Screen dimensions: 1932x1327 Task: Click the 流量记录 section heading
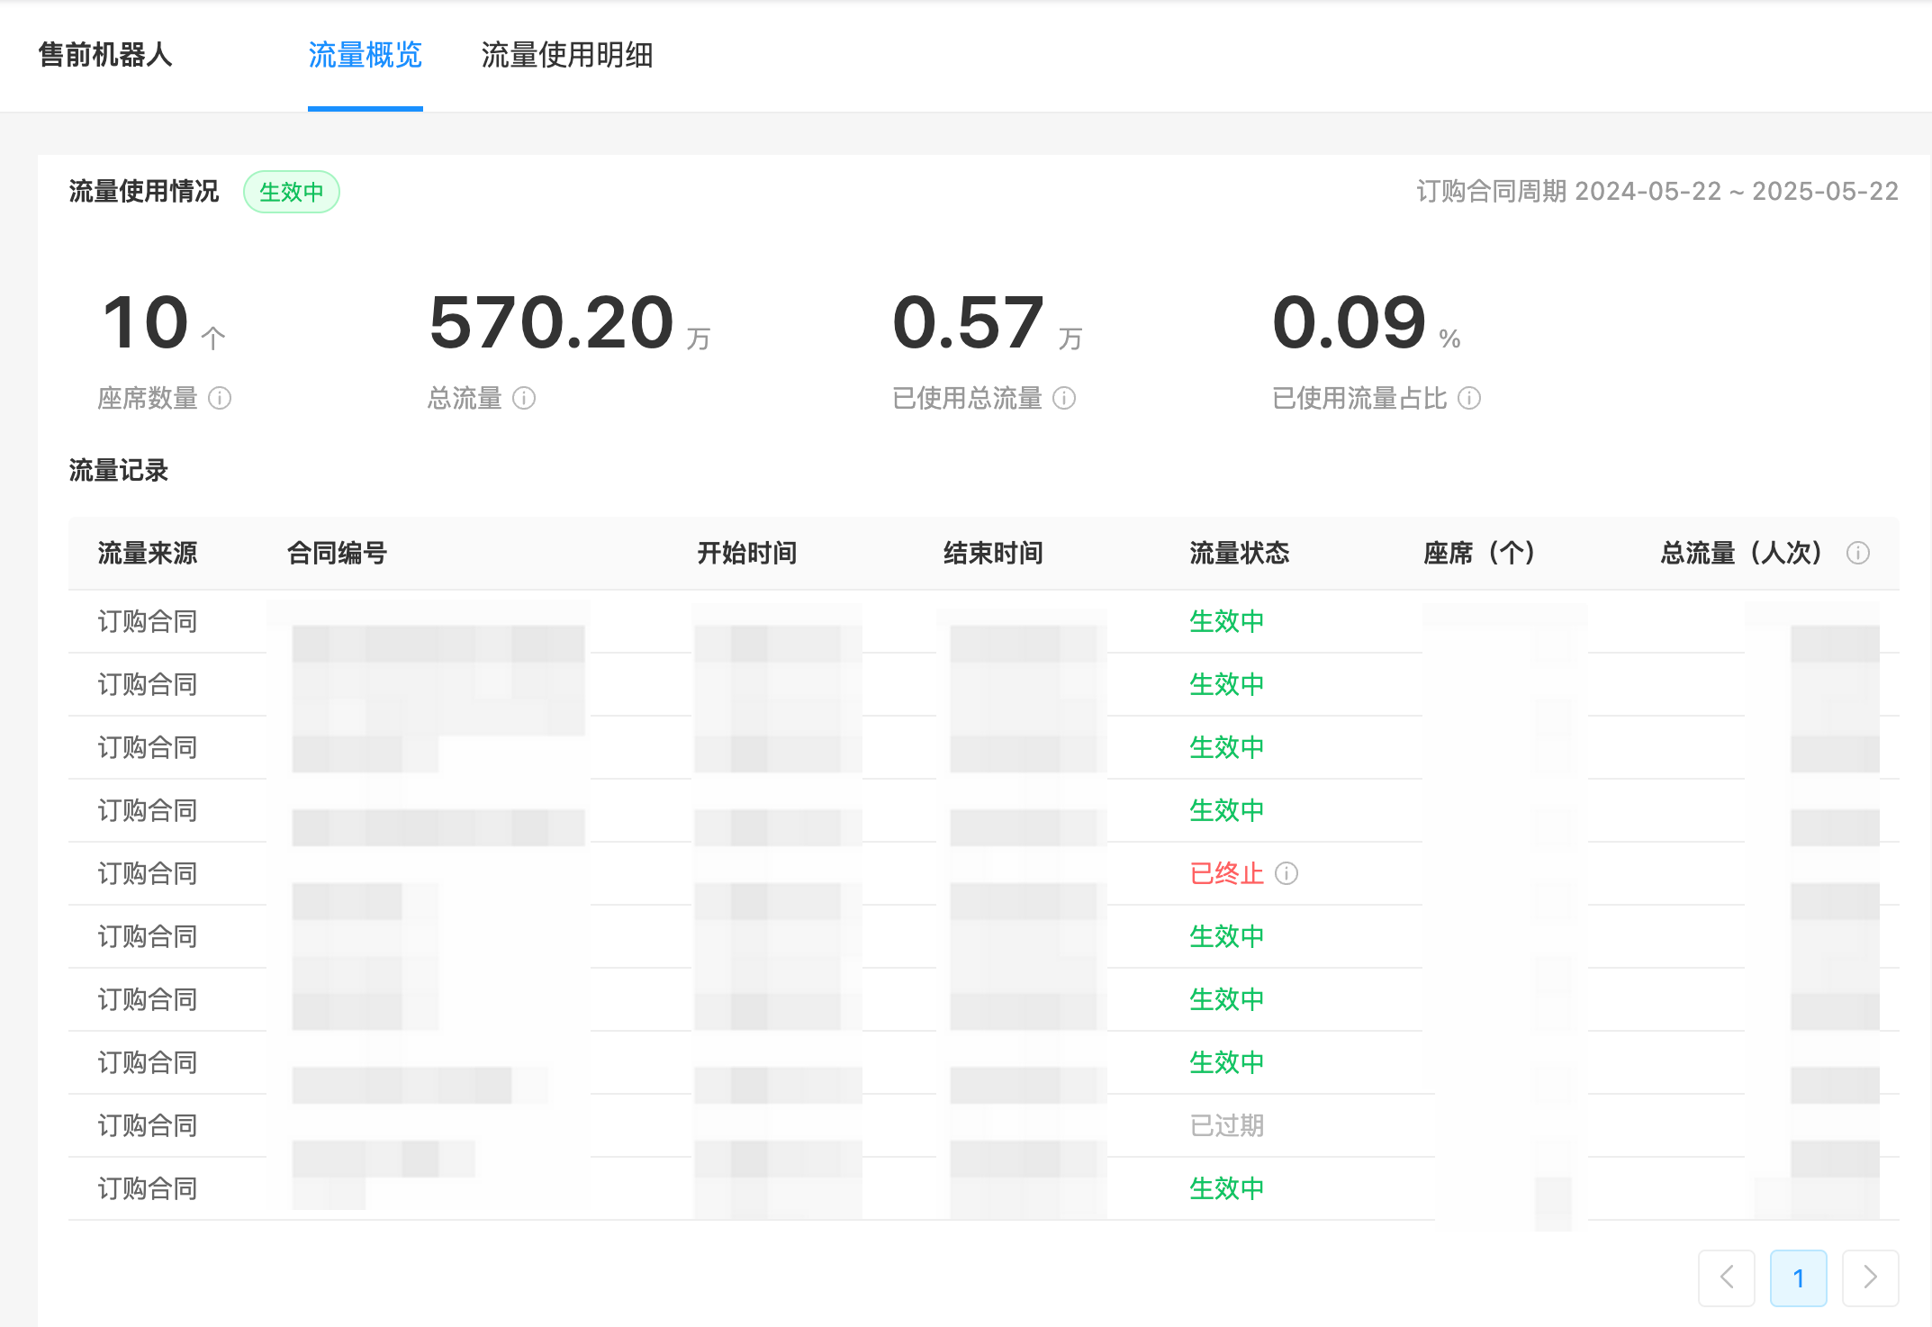119,470
